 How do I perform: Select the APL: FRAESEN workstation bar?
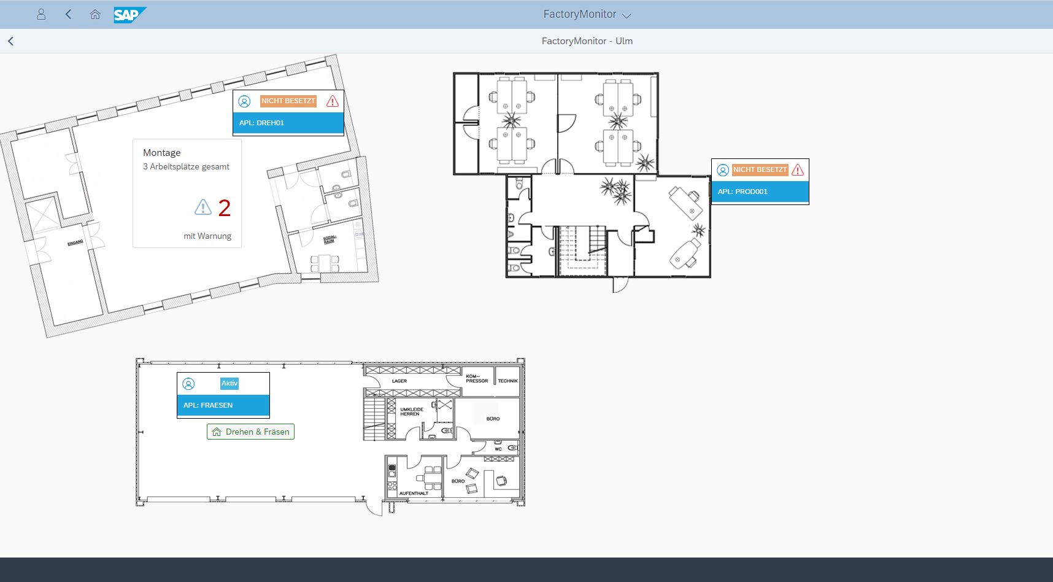(x=223, y=405)
